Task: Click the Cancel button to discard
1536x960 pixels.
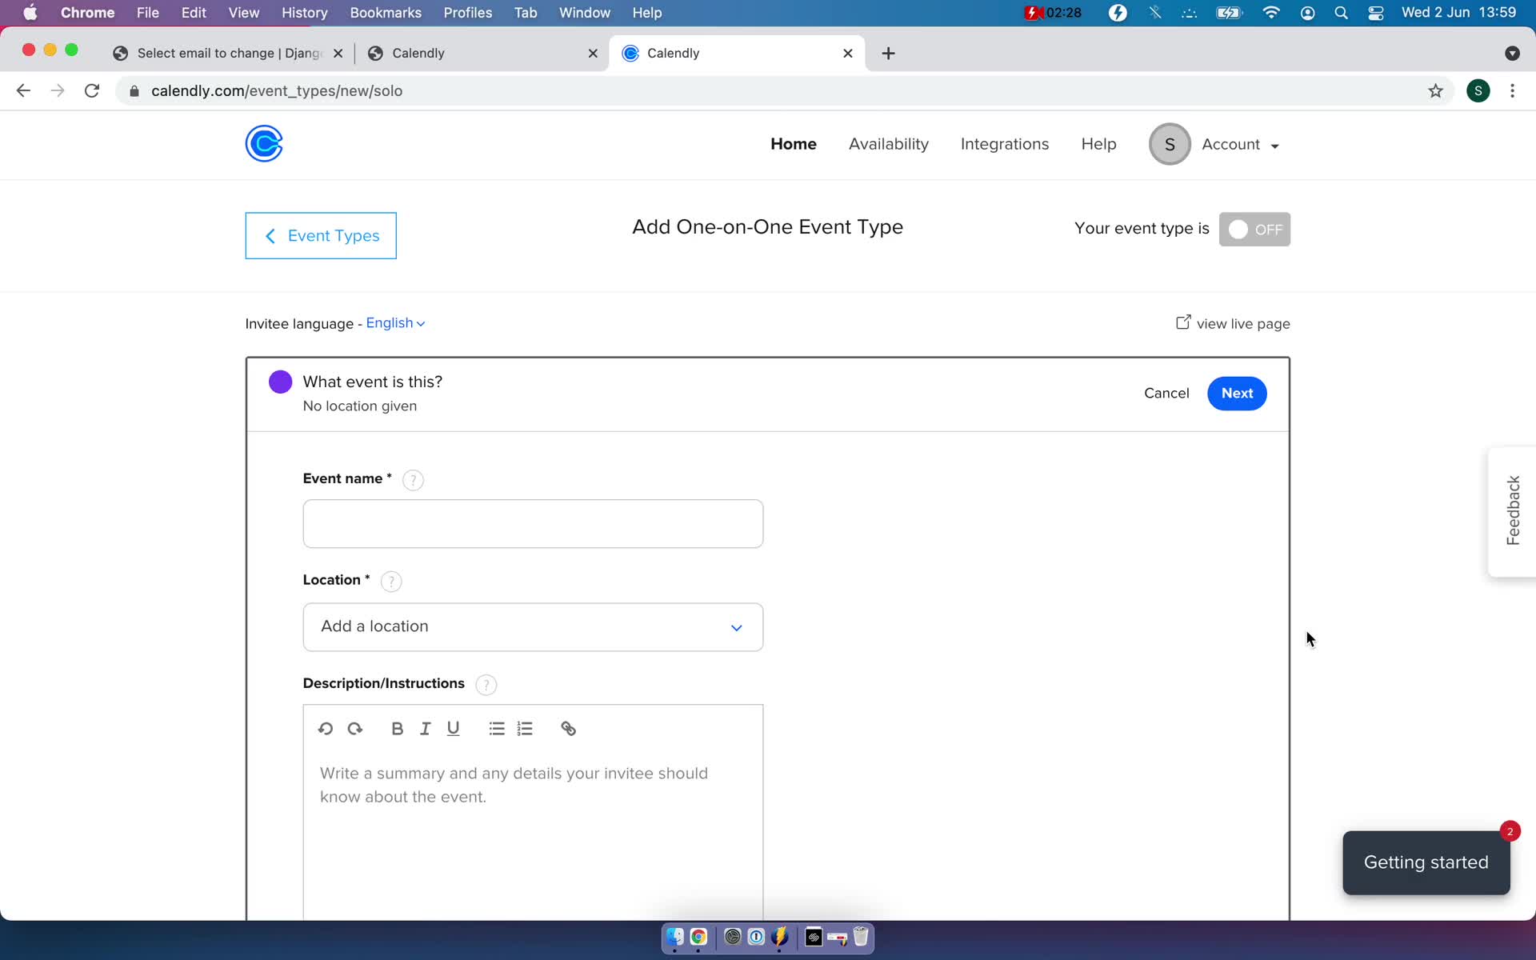Action: point(1166,393)
